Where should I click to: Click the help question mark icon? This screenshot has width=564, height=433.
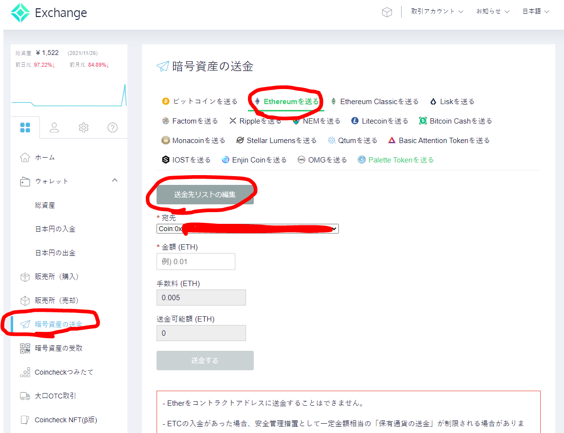point(112,127)
